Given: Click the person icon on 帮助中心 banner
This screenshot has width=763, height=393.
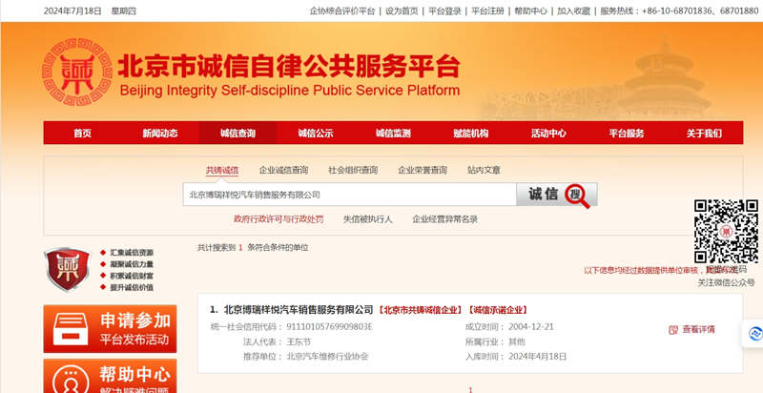Looking at the screenshot, I should (x=70, y=380).
